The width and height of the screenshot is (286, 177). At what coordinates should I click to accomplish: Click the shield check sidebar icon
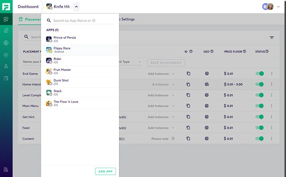click(6, 55)
